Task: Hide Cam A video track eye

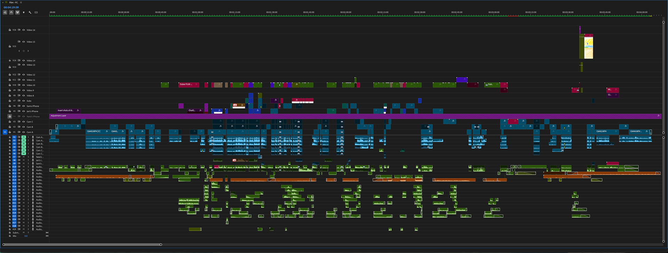Action: pyautogui.click(x=24, y=132)
